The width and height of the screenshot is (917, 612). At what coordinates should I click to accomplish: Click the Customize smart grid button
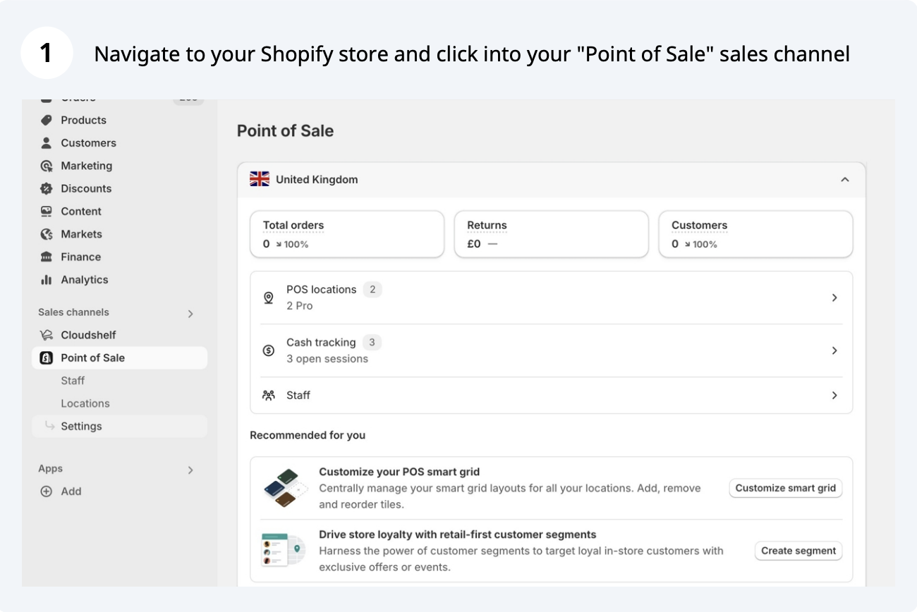(785, 488)
